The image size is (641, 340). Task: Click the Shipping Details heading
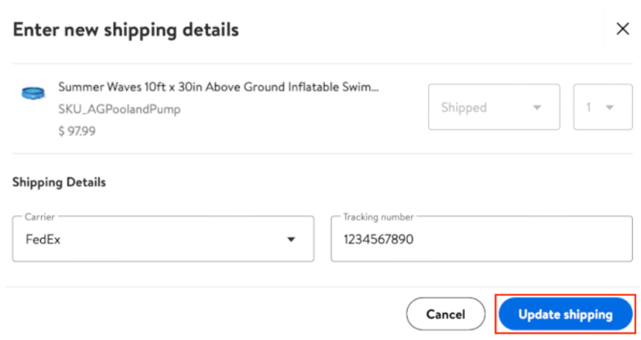tap(60, 182)
